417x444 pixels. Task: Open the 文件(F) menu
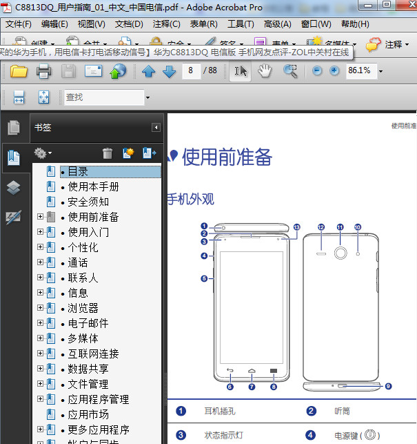(19, 24)
